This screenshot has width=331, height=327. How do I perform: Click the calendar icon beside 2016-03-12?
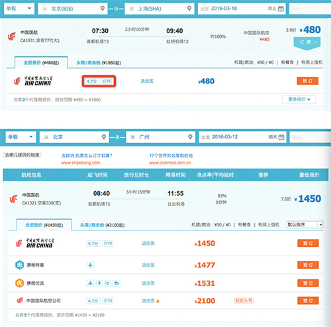281,137
